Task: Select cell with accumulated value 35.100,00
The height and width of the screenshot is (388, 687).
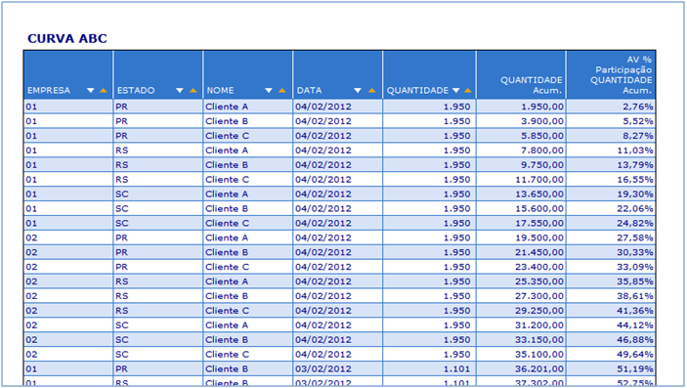Action: pyautogui.click(x=521, y=354)
